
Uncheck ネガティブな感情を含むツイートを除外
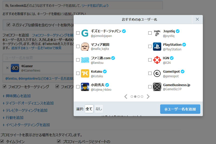(x=9, y=25)
